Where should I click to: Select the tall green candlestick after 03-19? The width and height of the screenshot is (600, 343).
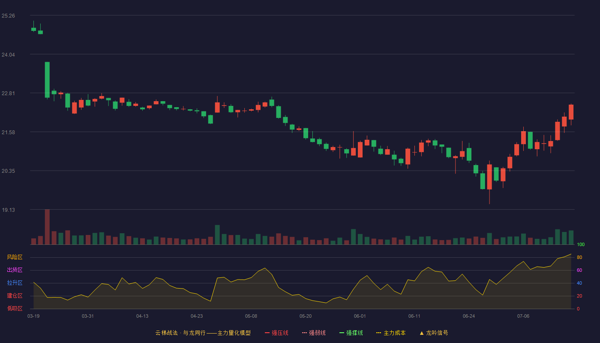(x=47, y=80)
